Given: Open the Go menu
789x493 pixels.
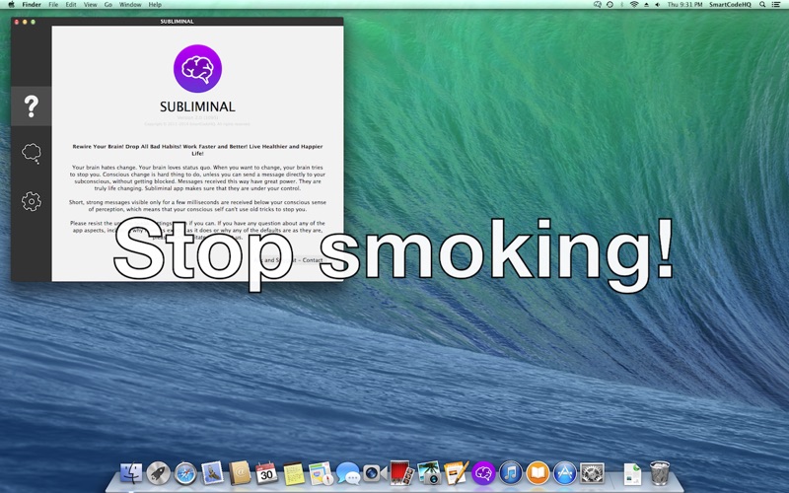Looking at the screenshot, I should tap(108, 5).
